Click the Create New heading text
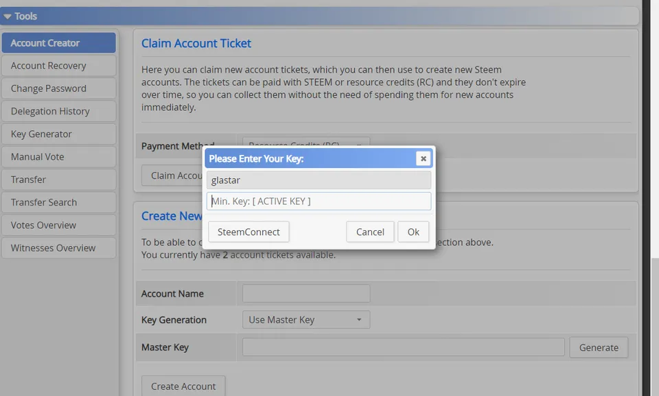The image size is (659, 396). pyautogui.click(x=172, y=216)
